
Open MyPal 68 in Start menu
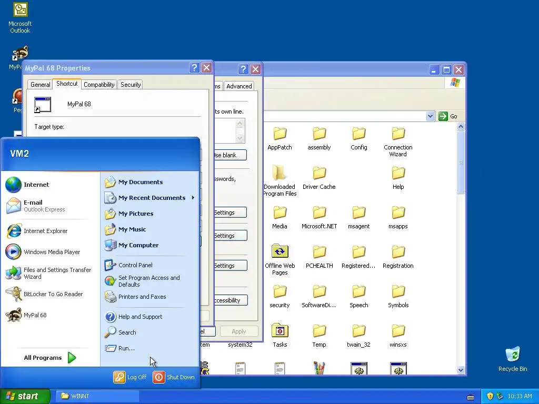coord(26,315)
